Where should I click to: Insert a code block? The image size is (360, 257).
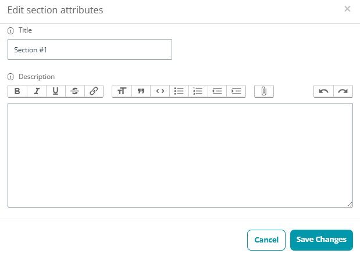pos(160,91)
